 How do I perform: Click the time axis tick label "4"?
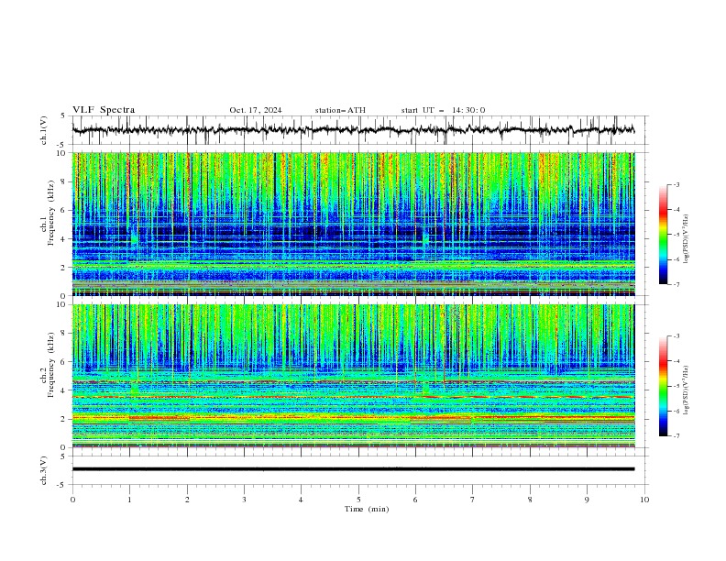[301, 500]
